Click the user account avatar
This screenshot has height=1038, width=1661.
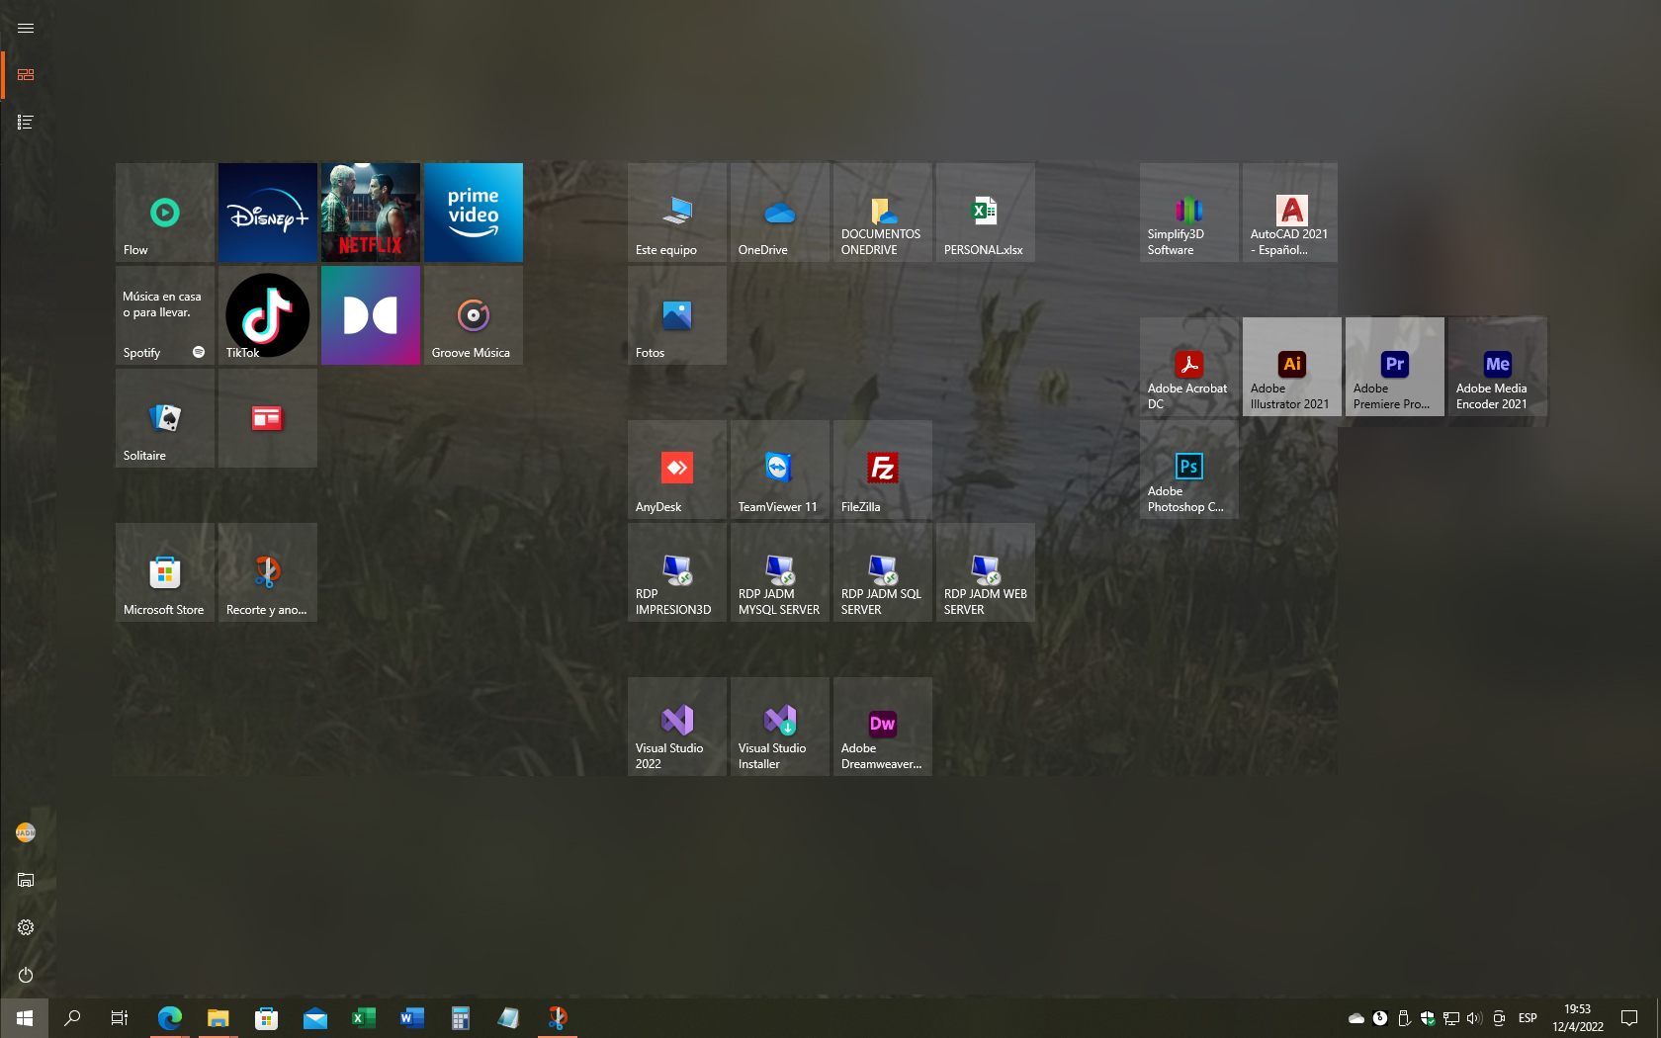[x=26, y=832]
